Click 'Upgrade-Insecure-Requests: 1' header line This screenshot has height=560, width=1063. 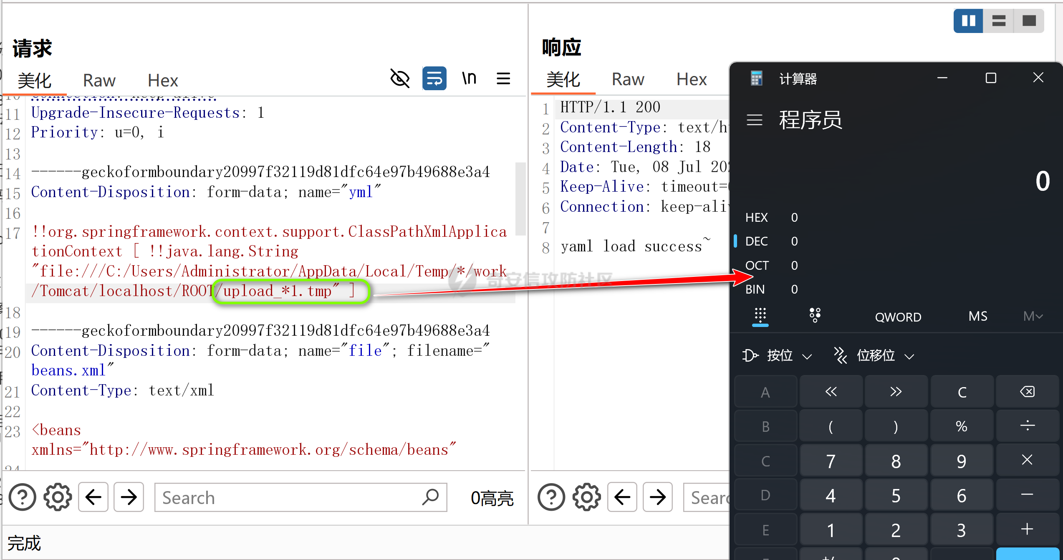tap(148, 112)
